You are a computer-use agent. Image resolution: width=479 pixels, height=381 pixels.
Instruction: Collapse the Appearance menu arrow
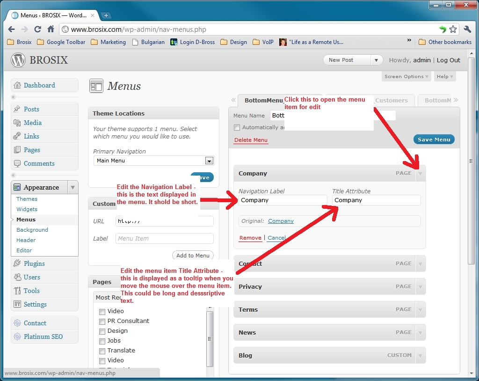[73, 187]
